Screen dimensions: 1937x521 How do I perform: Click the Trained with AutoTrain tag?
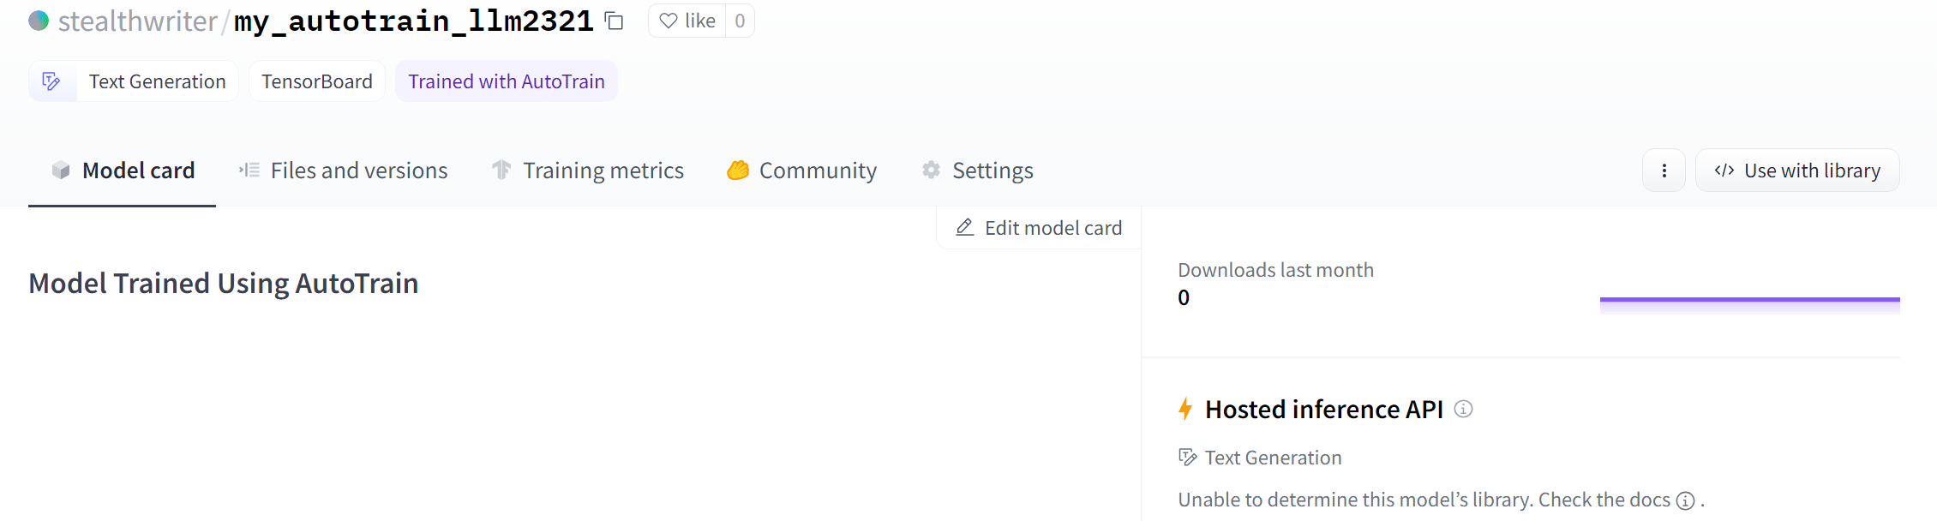507,81
